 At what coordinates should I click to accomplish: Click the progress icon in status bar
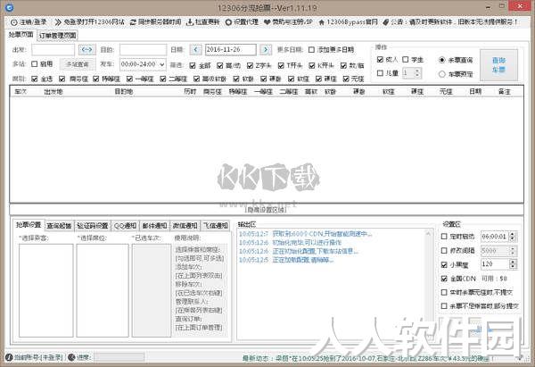pyautogui.click(x=71, y=357)
